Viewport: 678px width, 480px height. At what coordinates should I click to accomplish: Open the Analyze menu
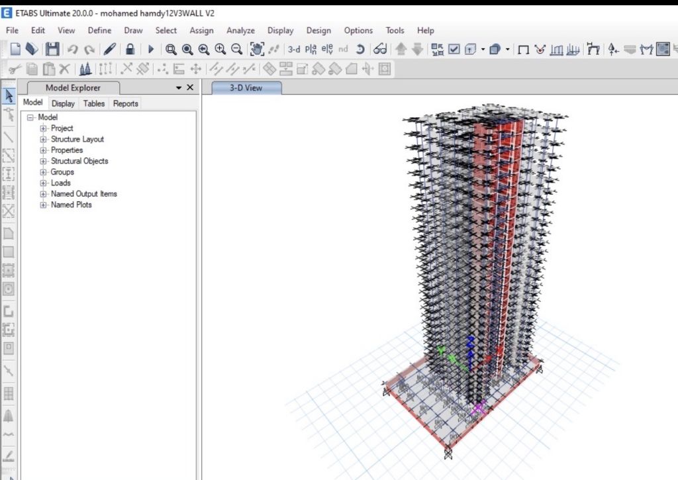[x=240, y=30]
